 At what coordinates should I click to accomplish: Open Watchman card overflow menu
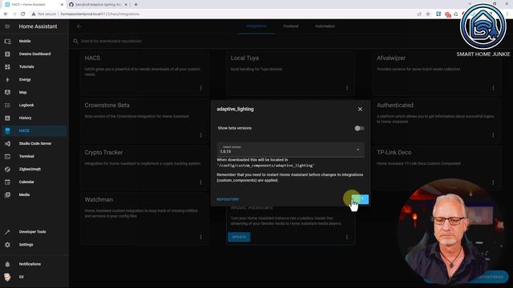pyautogui.click(x=201, y=237)
